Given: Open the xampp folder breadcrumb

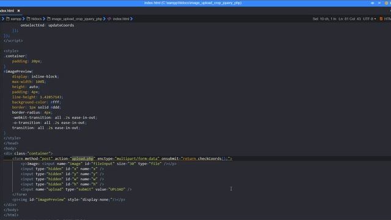Looking at the screenshot, I should [x=16, y=19].
